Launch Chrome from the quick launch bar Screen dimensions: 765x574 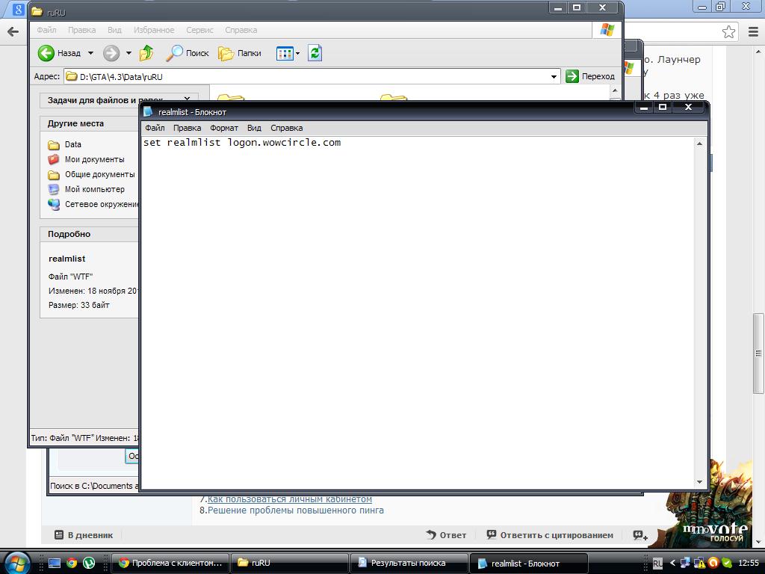coord(72,563)
